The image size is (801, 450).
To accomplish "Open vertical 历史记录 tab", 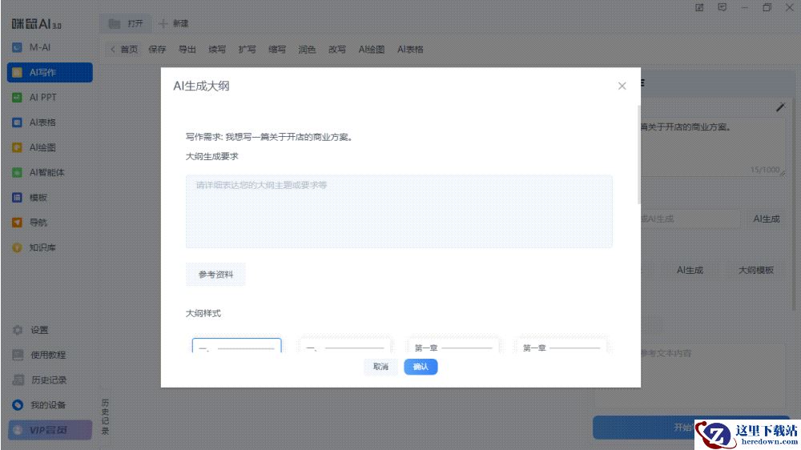I will coord(105,416).
